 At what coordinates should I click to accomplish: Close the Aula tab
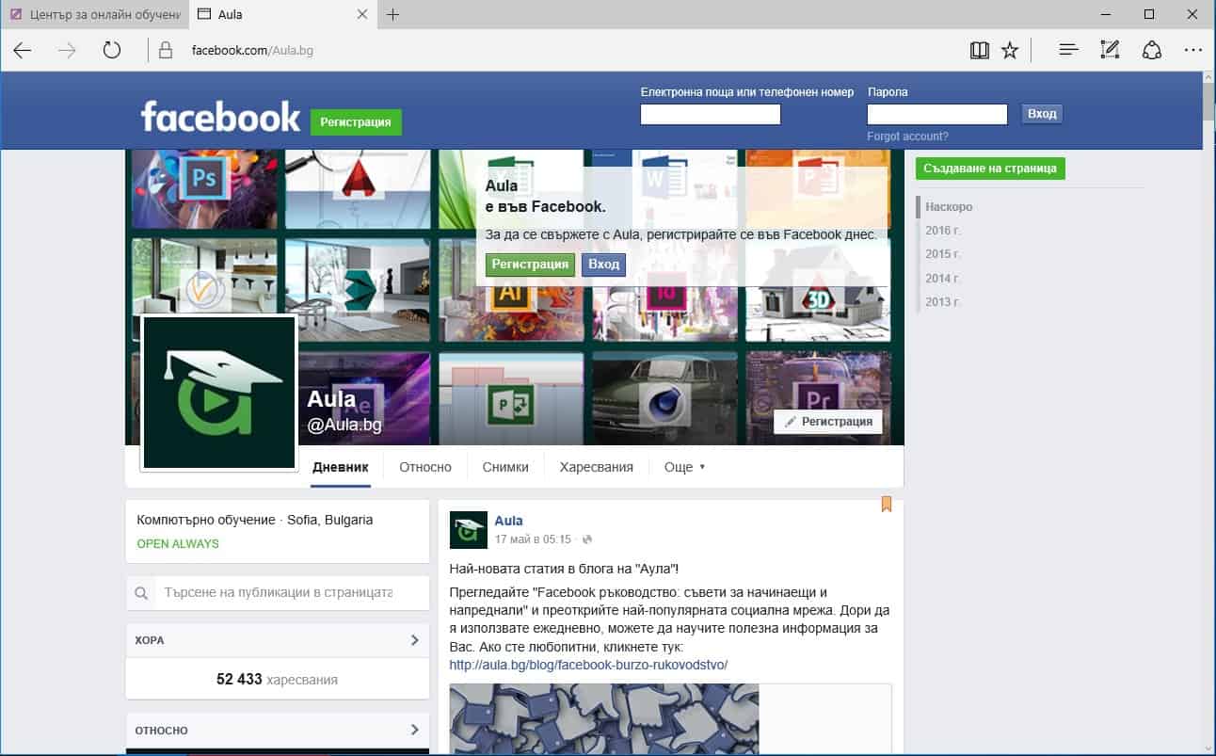(x=363, y=15)
